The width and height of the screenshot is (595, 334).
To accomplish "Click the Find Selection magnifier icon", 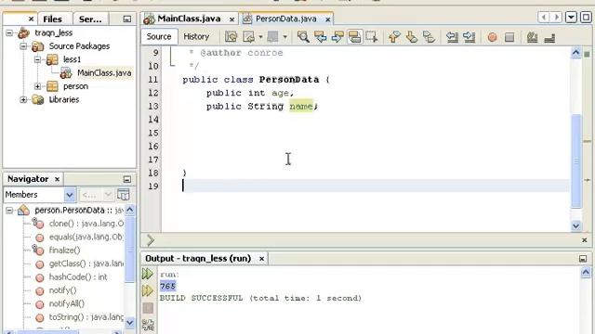I will coord(303,37).
